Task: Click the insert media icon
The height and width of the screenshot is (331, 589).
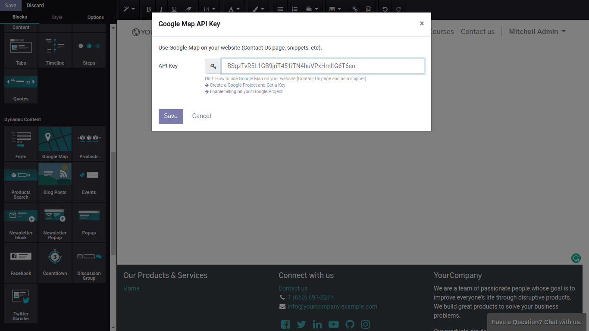Action: click(x=369, y=9)
